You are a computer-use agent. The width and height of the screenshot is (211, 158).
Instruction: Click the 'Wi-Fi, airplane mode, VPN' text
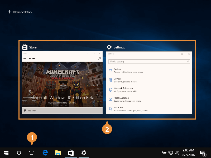point(125,91)
